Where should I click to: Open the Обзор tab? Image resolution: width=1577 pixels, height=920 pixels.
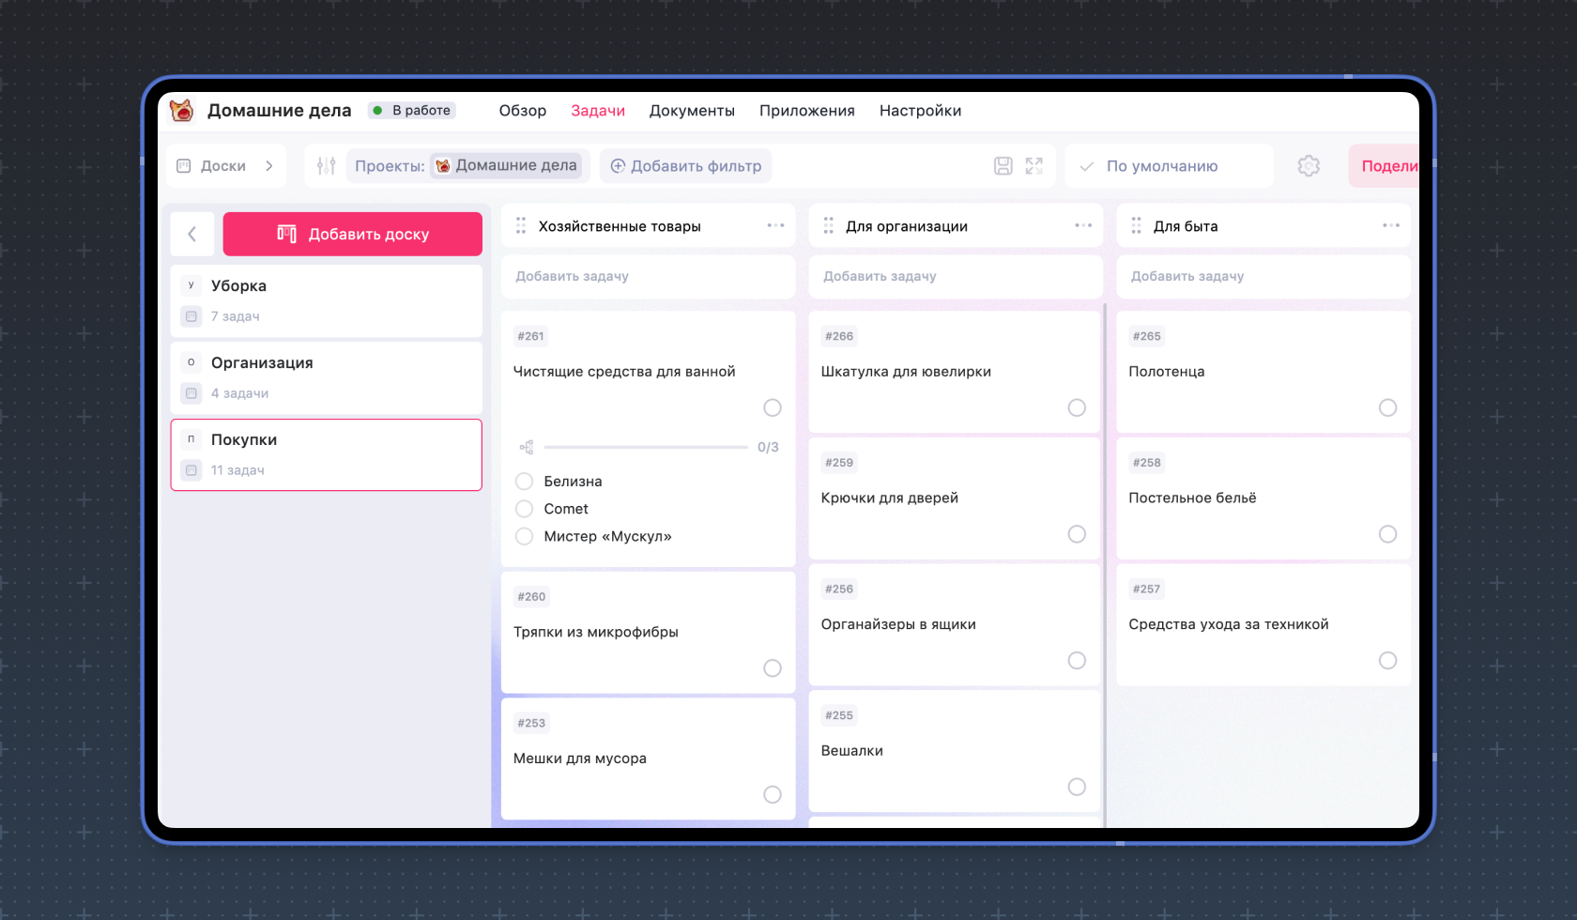pyautogui.click(x=523, y=111)
